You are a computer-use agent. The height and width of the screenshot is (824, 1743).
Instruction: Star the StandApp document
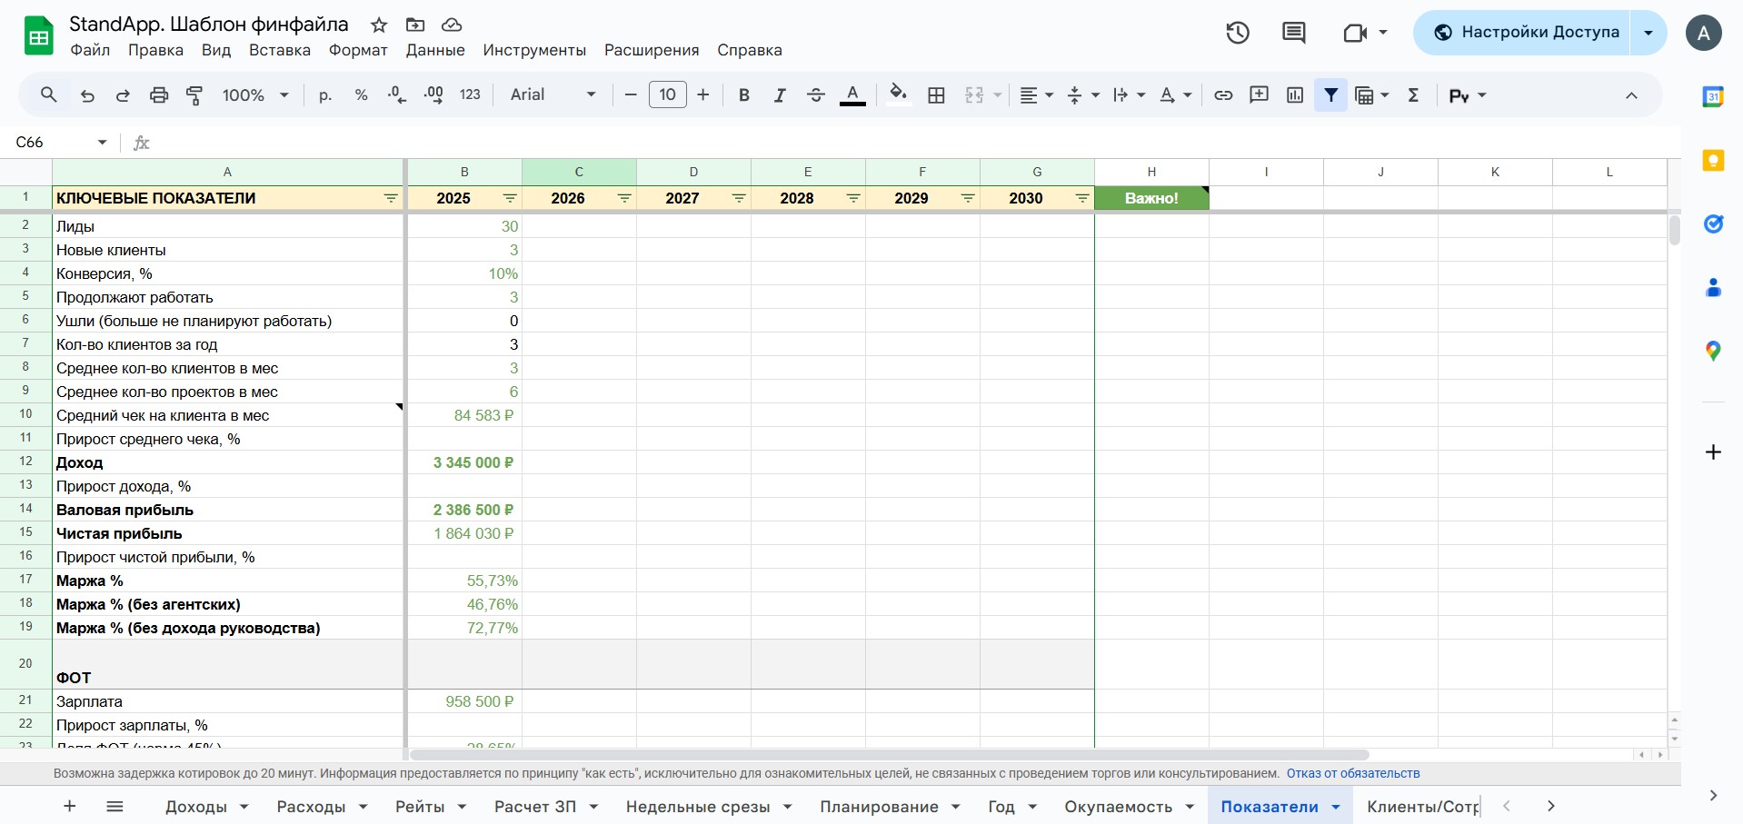point(379,25)
